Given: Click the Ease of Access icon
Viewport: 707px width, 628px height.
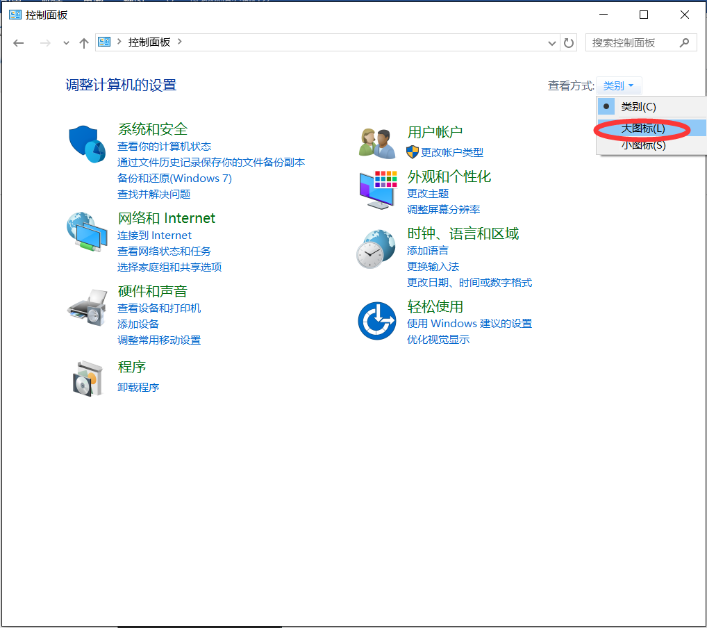Looking at the screenshot, I should 377,321.
